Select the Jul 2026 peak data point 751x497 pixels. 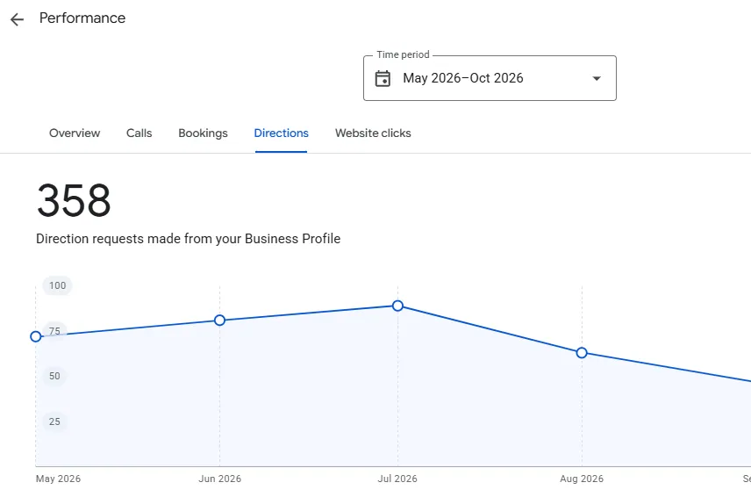[x=397, y=306]
